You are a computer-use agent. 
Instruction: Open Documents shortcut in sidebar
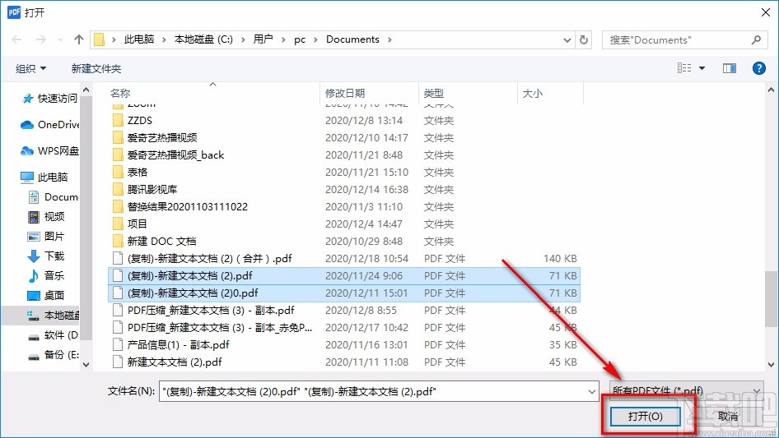(54, 197)
